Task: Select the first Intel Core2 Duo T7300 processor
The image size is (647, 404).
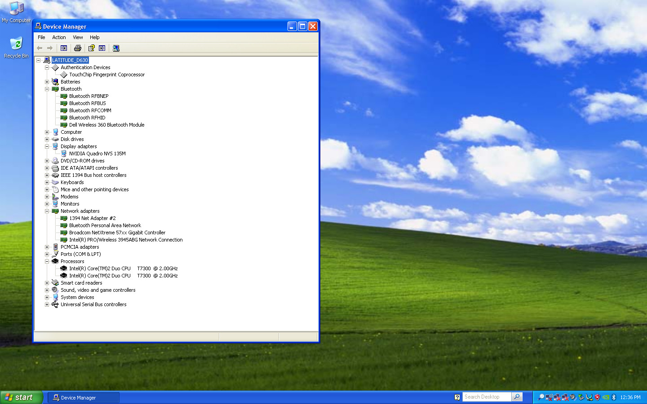Action: click(123, 268)
